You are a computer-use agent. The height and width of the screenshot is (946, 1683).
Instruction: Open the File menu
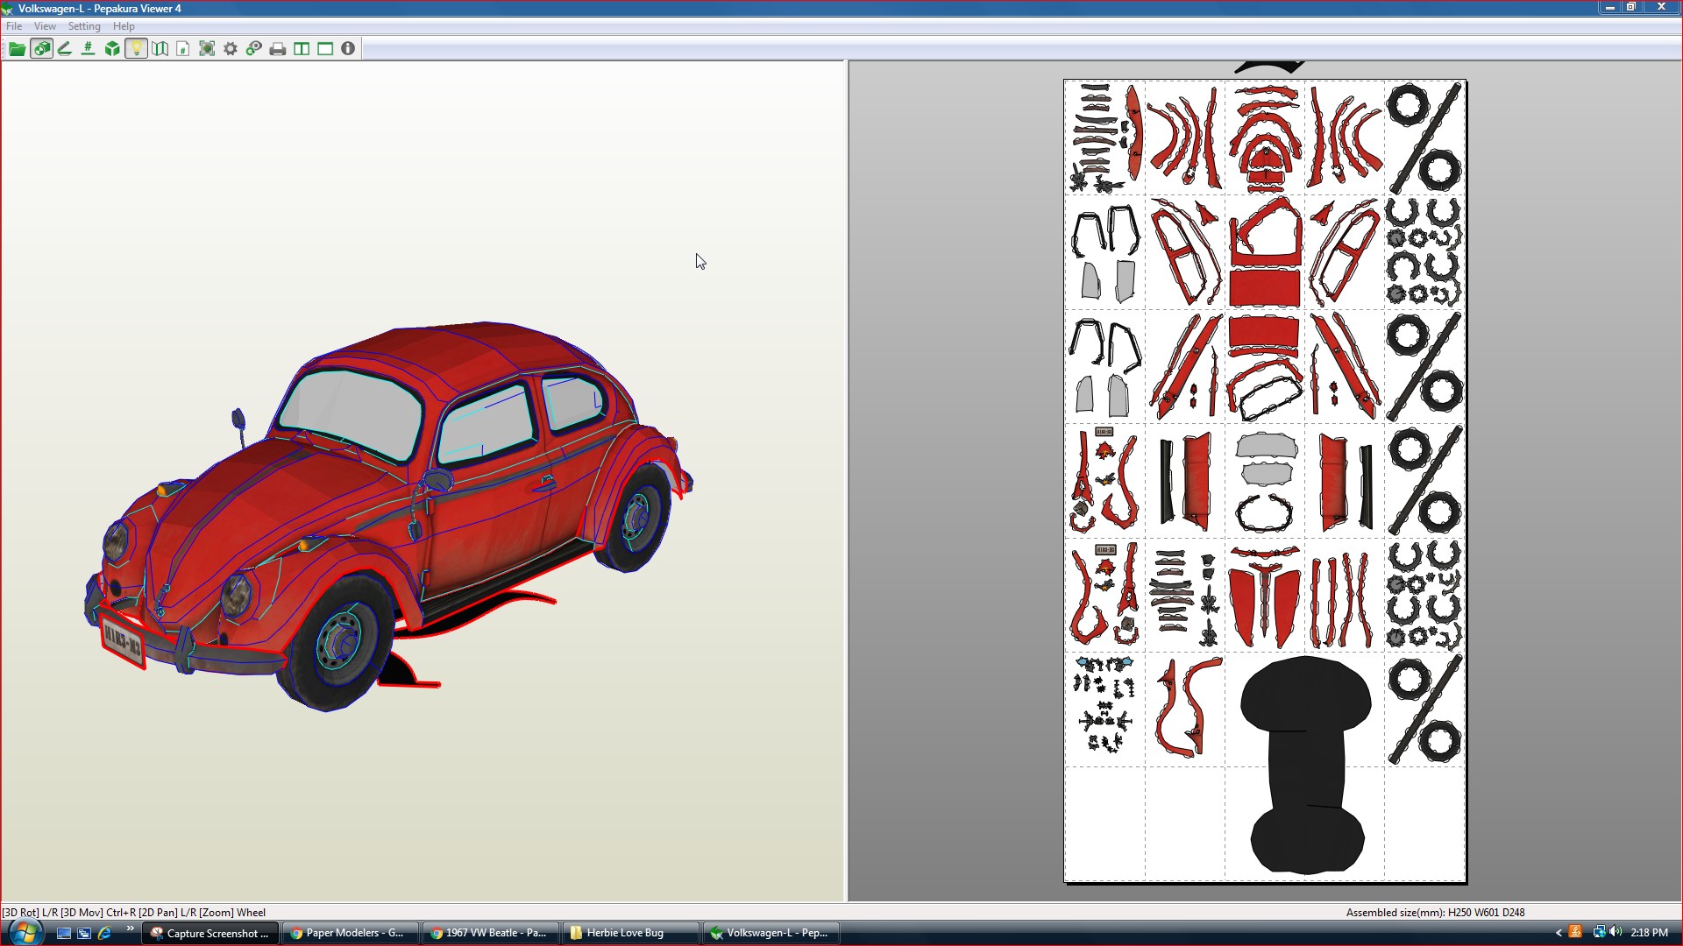14,26
